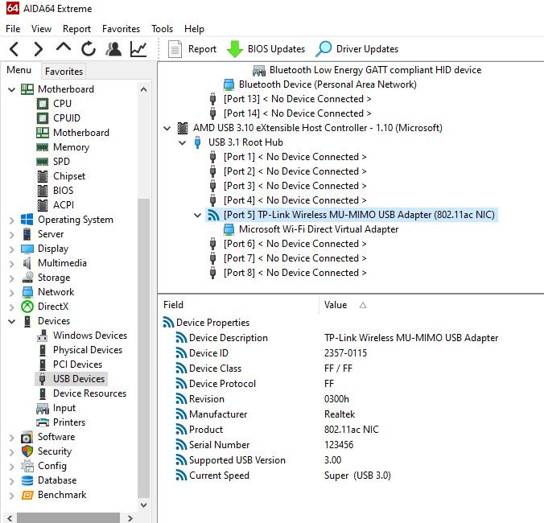Image resolution: width=544 pixels, height=523 pixels.
Task: Expand the Operating System node
Action: click(x=12, y=220)
